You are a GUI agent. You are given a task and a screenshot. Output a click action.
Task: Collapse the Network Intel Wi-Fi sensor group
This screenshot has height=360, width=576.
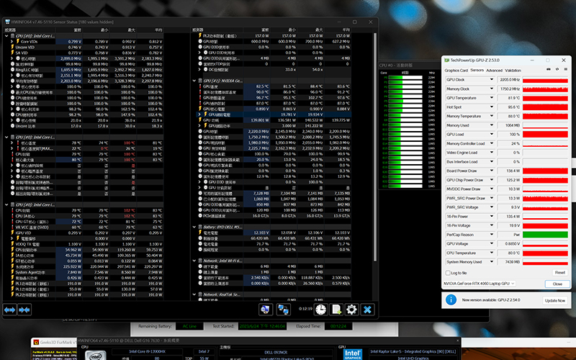tap(194, 261)
